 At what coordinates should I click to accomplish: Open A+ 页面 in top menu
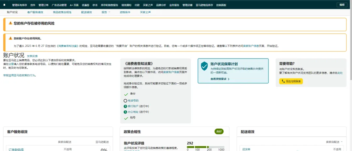[74, 5]
